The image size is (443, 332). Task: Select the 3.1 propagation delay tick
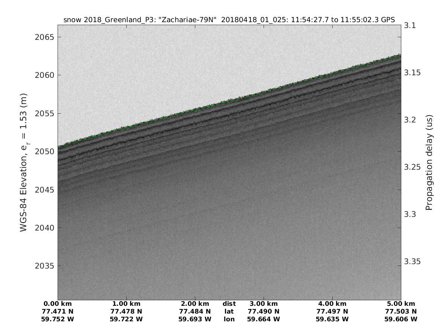(x=410, y=25)
